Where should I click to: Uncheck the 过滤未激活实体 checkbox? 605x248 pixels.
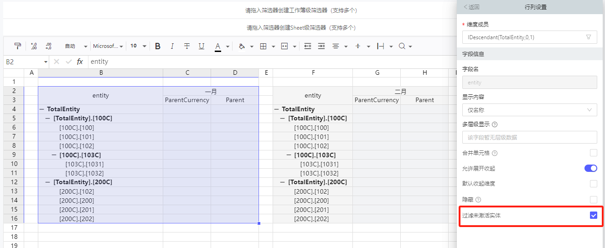pyautogui.click(x=593, y=215)
